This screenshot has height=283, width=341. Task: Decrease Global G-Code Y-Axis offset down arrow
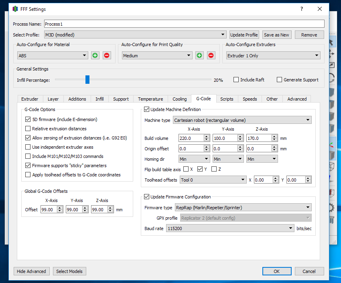pos(85,211)
